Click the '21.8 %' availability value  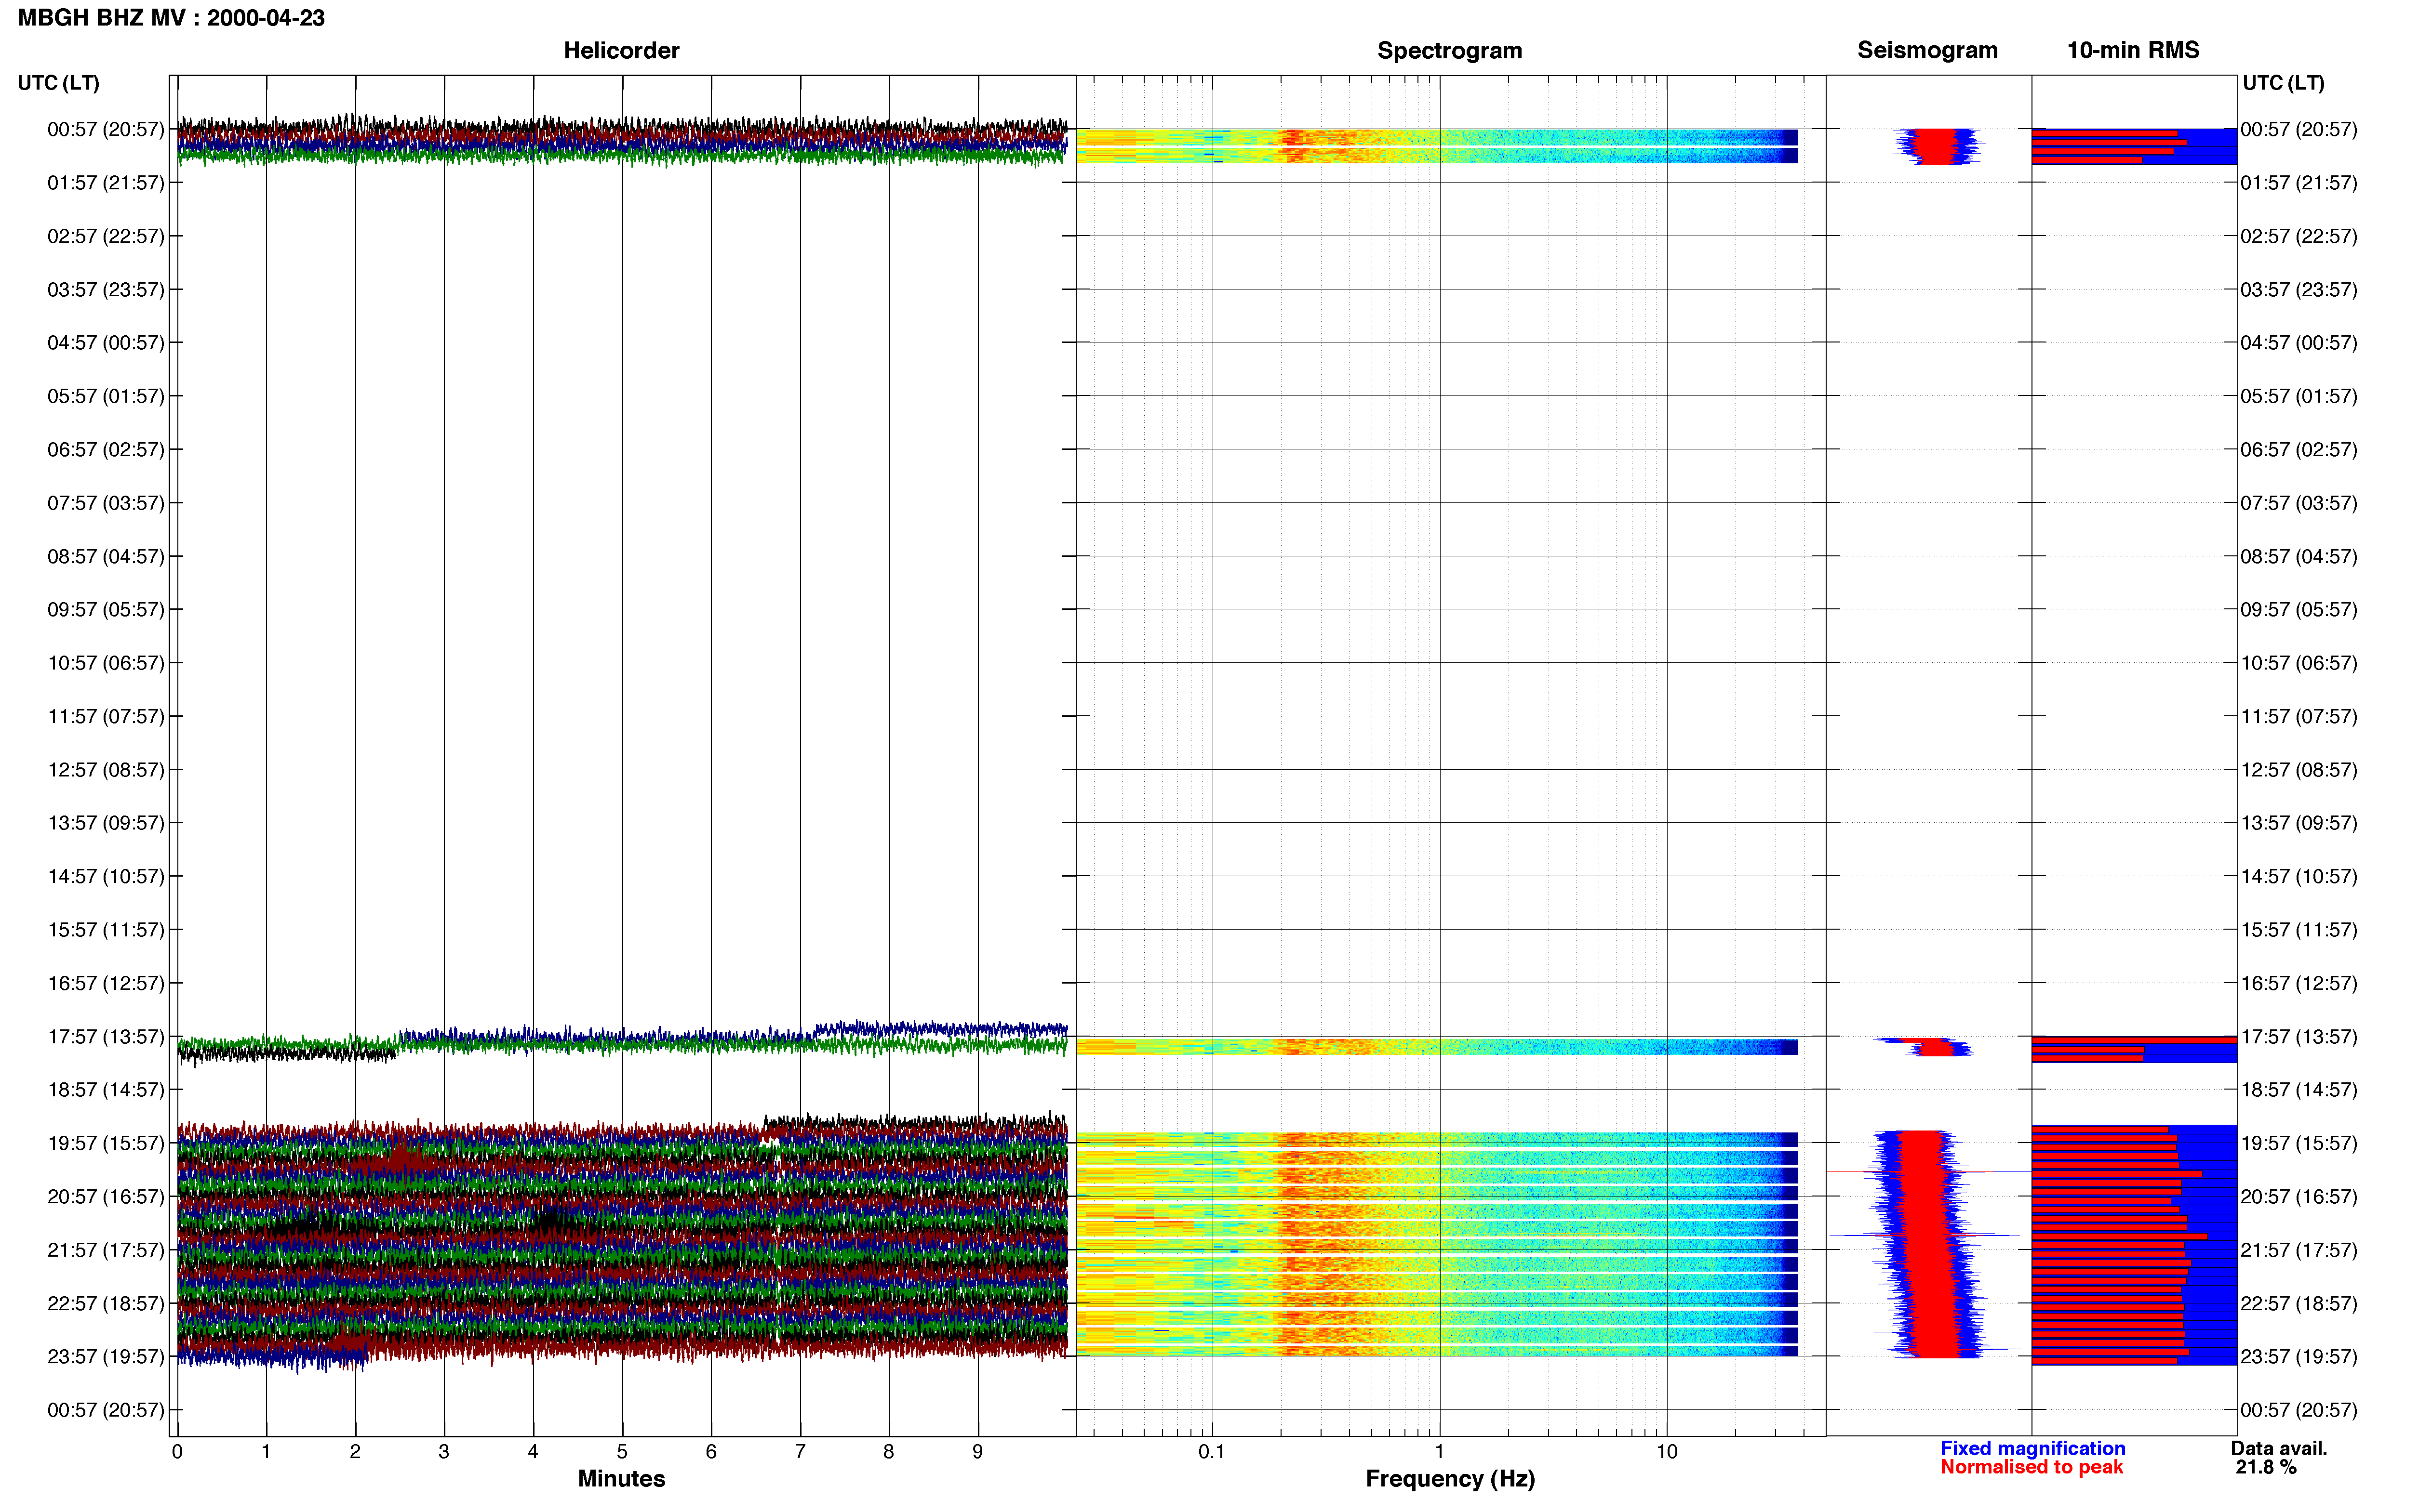click(x=2266, y=1468)
